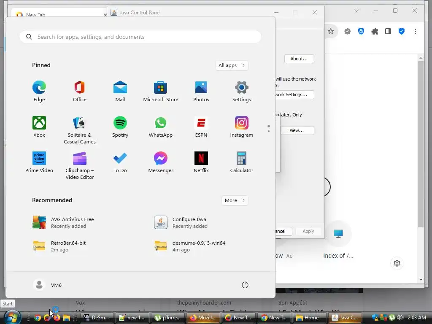This screenshot has height=324, width=432.
Task: Click the µTorrent tray icon
Action: pyautogui.click(x=392, y=317)
